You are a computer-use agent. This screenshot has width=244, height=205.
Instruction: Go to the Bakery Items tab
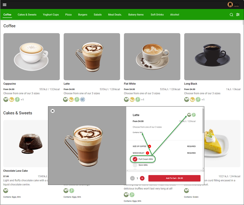pos(136,15)
